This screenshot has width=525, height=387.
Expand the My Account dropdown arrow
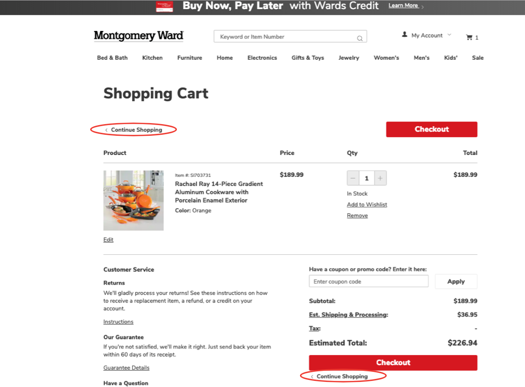tap(449, 34)
